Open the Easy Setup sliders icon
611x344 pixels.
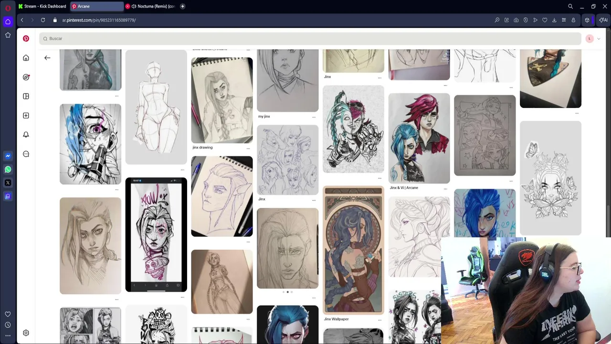pos(564,20)
